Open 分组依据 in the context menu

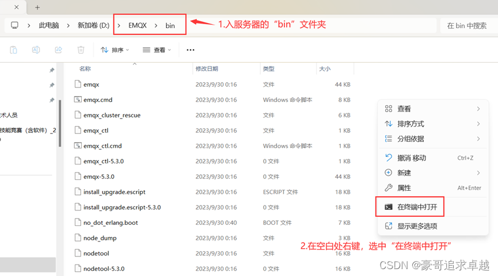432,139
